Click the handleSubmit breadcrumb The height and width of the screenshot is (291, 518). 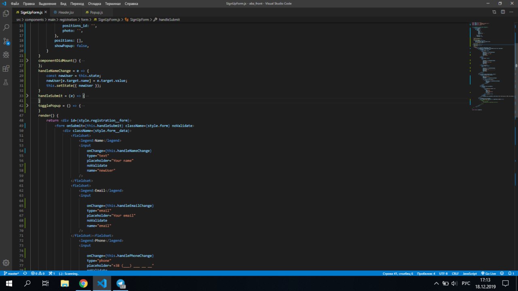(x=169, y=19)
